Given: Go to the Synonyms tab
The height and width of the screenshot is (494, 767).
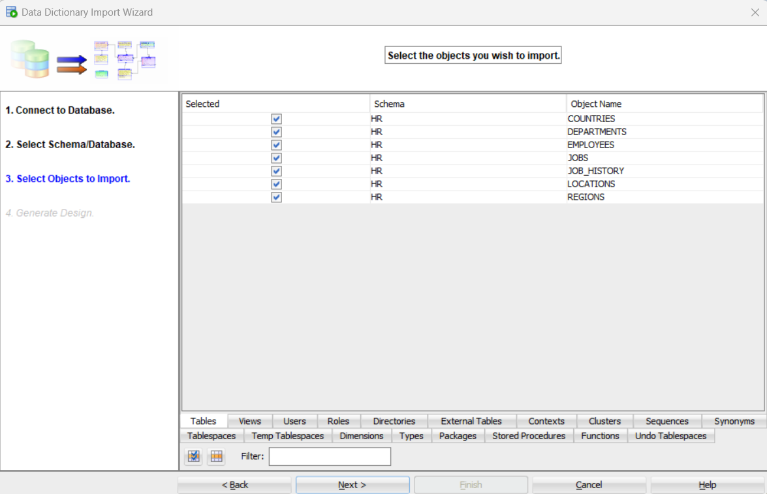Looking at the screenshot, I should tap(734, 421).
